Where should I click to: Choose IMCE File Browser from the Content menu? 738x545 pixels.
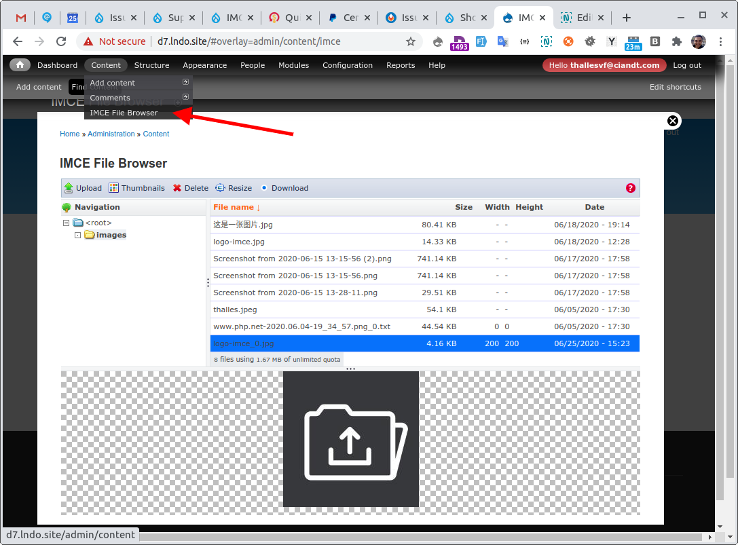124,112
